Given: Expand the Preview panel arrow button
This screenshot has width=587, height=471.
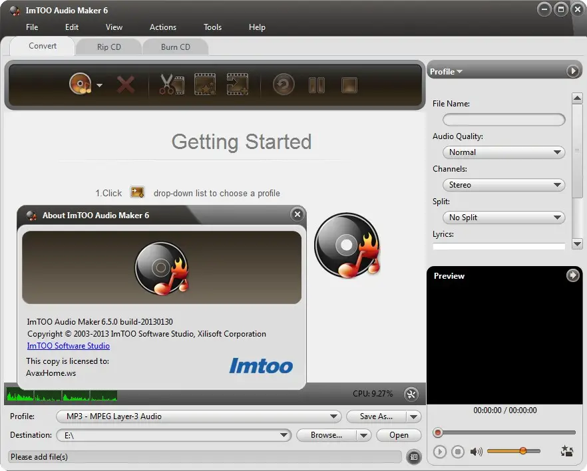Looking at the screenshot, I should [x=572, y=275].
